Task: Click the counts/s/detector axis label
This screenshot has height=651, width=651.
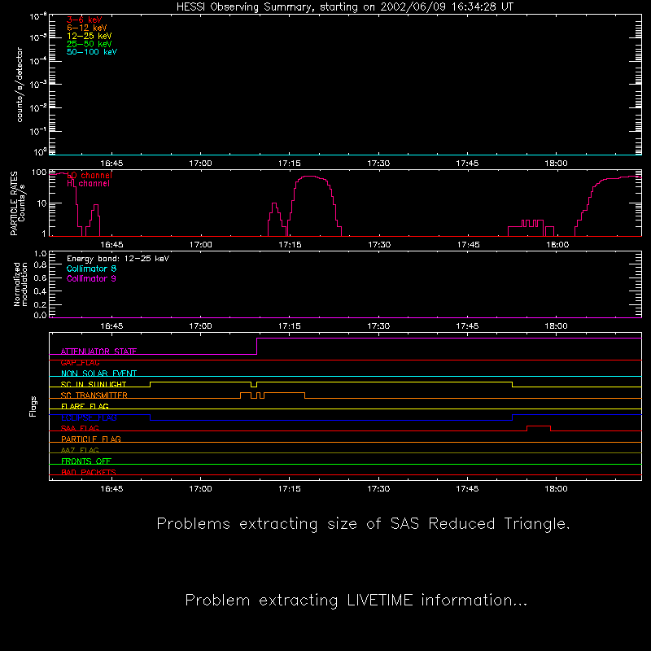Action: coord(19,85)
